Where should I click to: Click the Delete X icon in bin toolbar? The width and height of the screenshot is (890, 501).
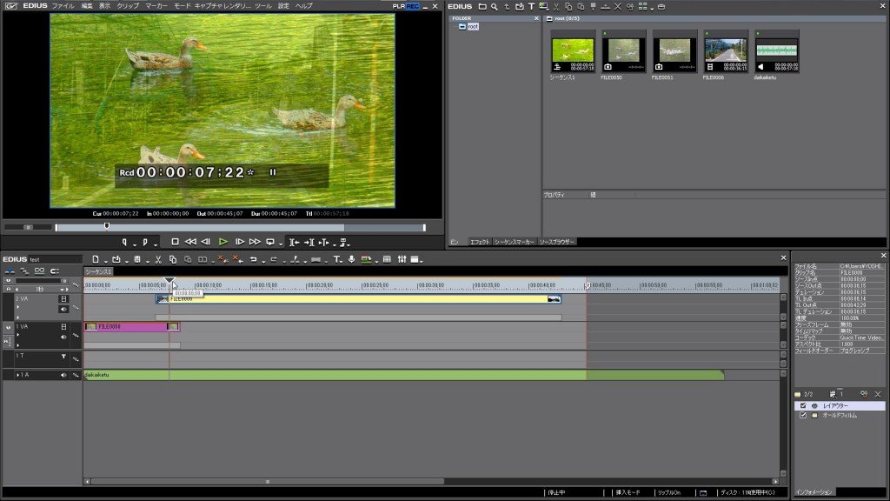pos(618,7)
